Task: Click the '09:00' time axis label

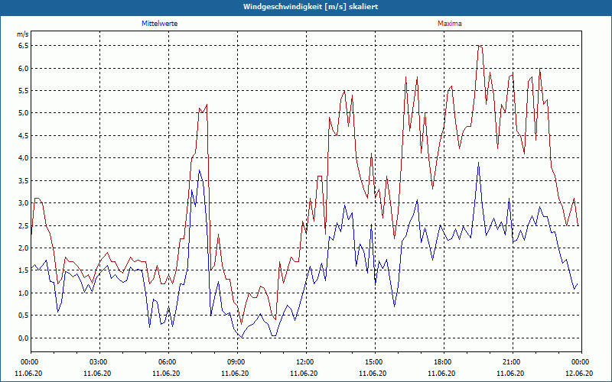Action: pyautogui.click(x=237, y=362)
